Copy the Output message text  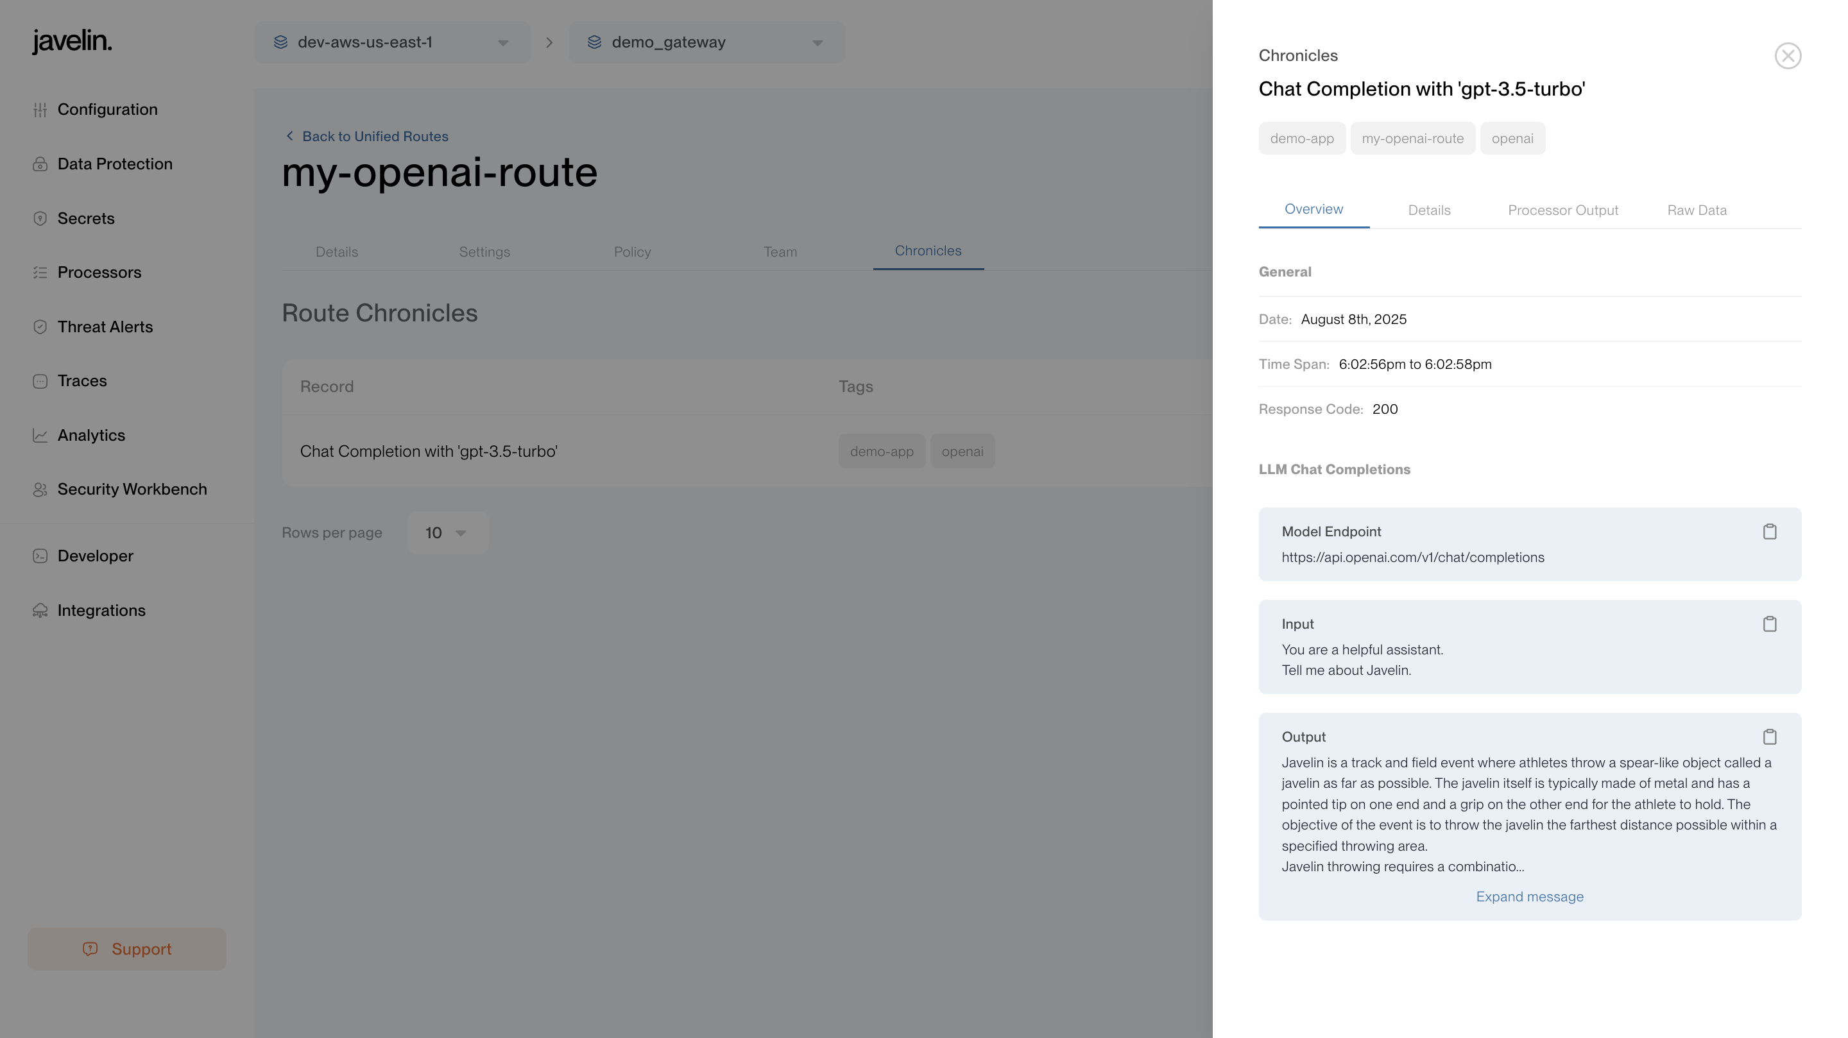[x=1770, y=736]
